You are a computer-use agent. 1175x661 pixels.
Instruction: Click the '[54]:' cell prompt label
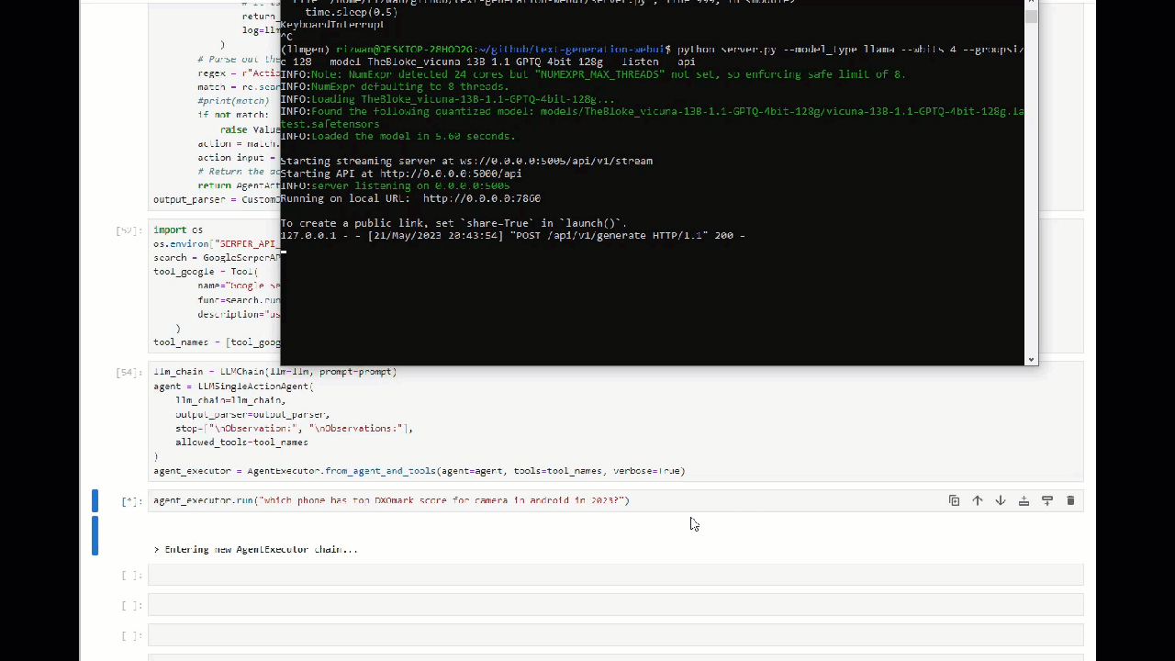[x=129, y=373]
